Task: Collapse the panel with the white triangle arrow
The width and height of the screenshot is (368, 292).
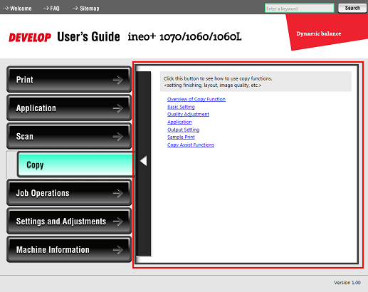Action: click(144, 161)
